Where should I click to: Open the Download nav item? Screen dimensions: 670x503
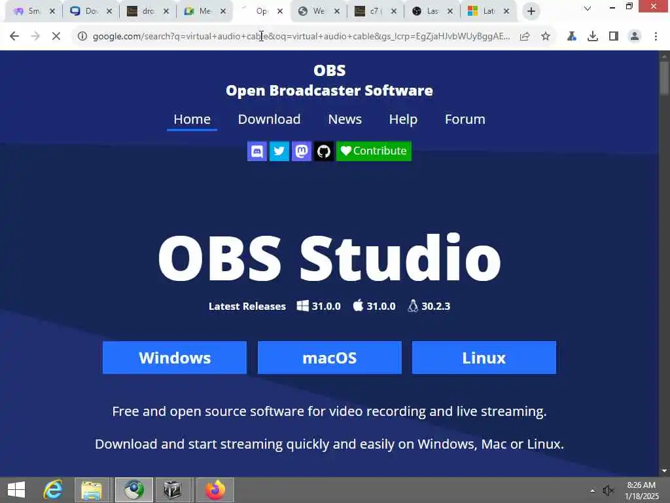point(269,119)
